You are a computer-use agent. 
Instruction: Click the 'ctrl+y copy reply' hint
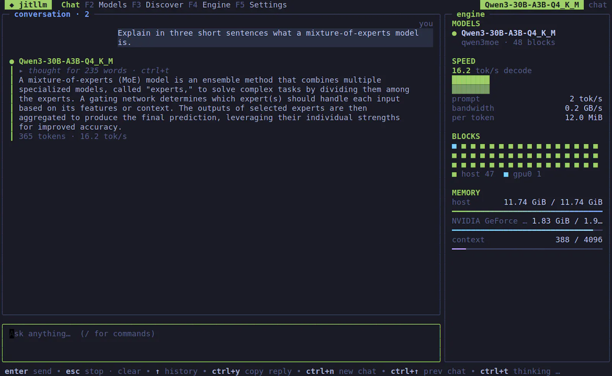coord(252,371)
